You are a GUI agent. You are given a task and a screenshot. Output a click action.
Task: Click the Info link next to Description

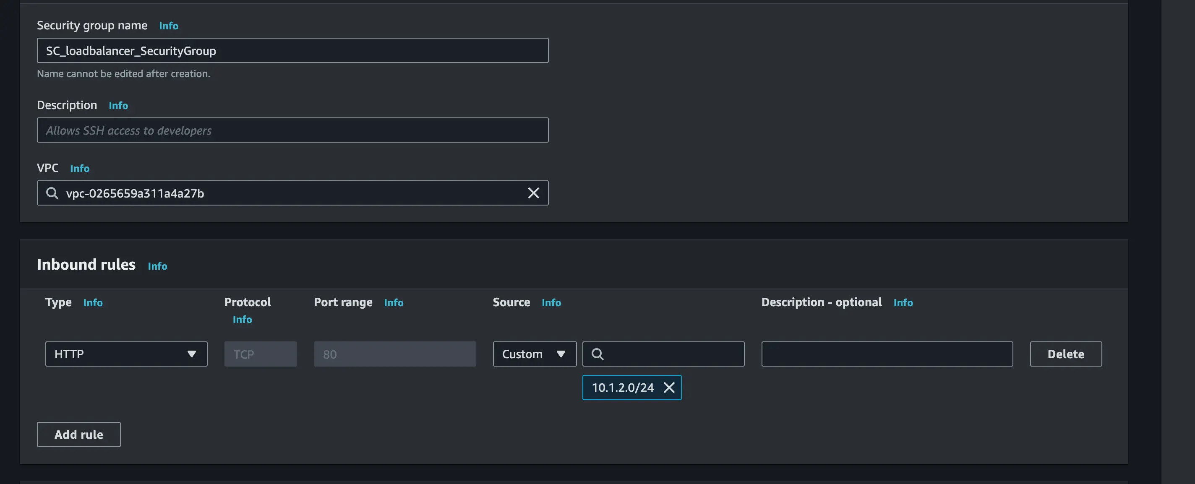[118, 105]
